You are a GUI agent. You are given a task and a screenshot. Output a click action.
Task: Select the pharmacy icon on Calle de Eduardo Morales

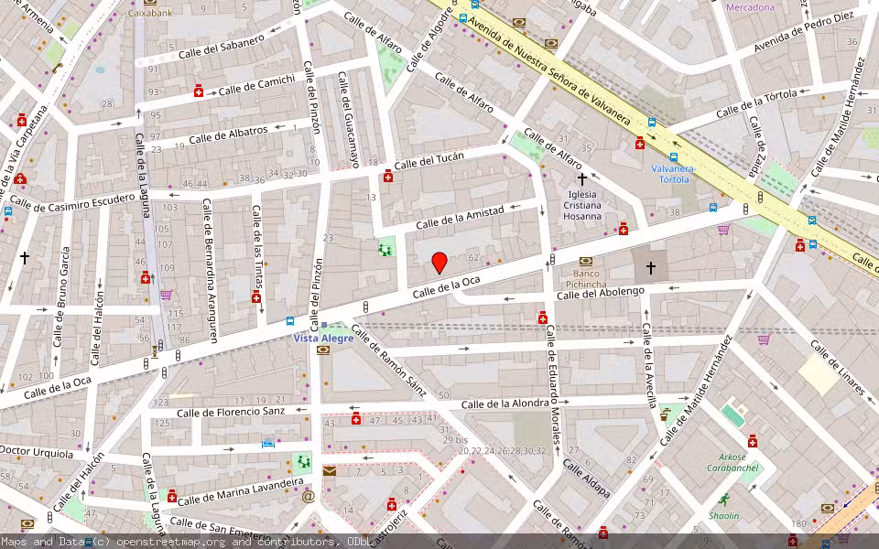pos(542,317)
